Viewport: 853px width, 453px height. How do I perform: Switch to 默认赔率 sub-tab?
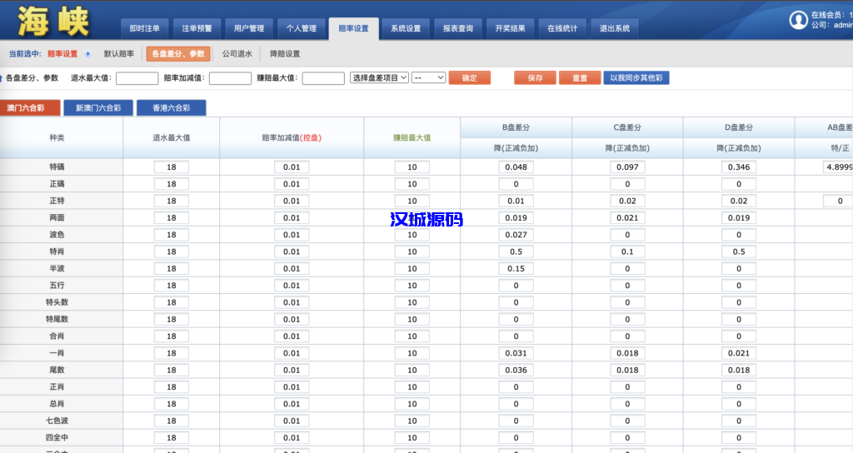pyautogui.click(x=118, y=54)
